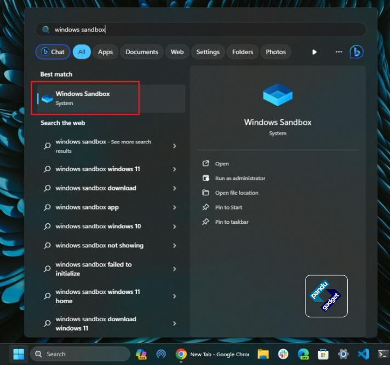The width and height of the screenshot is (390, 365).
Task: Select Pin to taskbar
Action: [232, 222]
